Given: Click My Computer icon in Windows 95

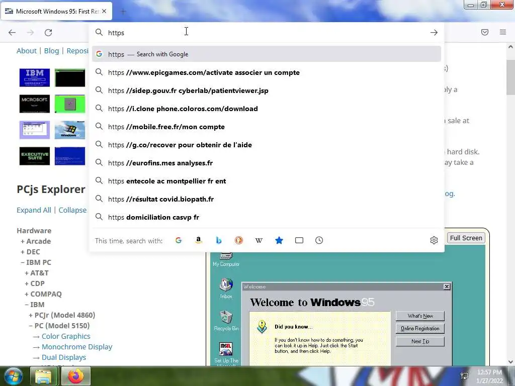Looking at the screenshot, I should [226, 259].
